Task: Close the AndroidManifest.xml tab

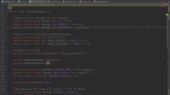Action: coord(109,2)
